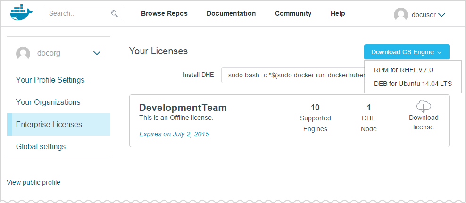The height and width of the screenshot is (203, 466).
Task: Select RPM for RHEL v.7.0
Action: coord(403,70)
